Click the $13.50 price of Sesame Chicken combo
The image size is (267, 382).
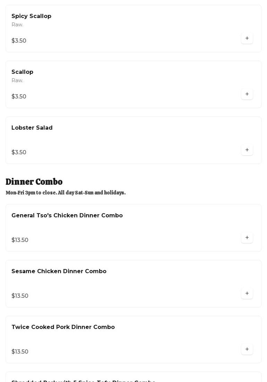(x=20, y=296)
